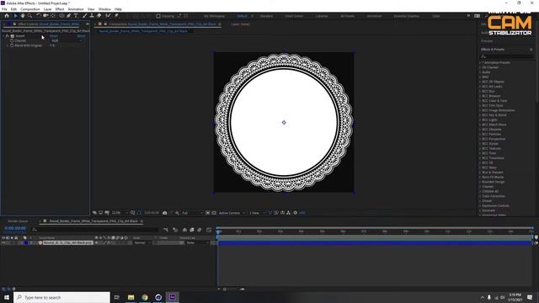Open the 1 View layout dropdown
The width and height of the screenshot is (539, 303).
[257, 213]
